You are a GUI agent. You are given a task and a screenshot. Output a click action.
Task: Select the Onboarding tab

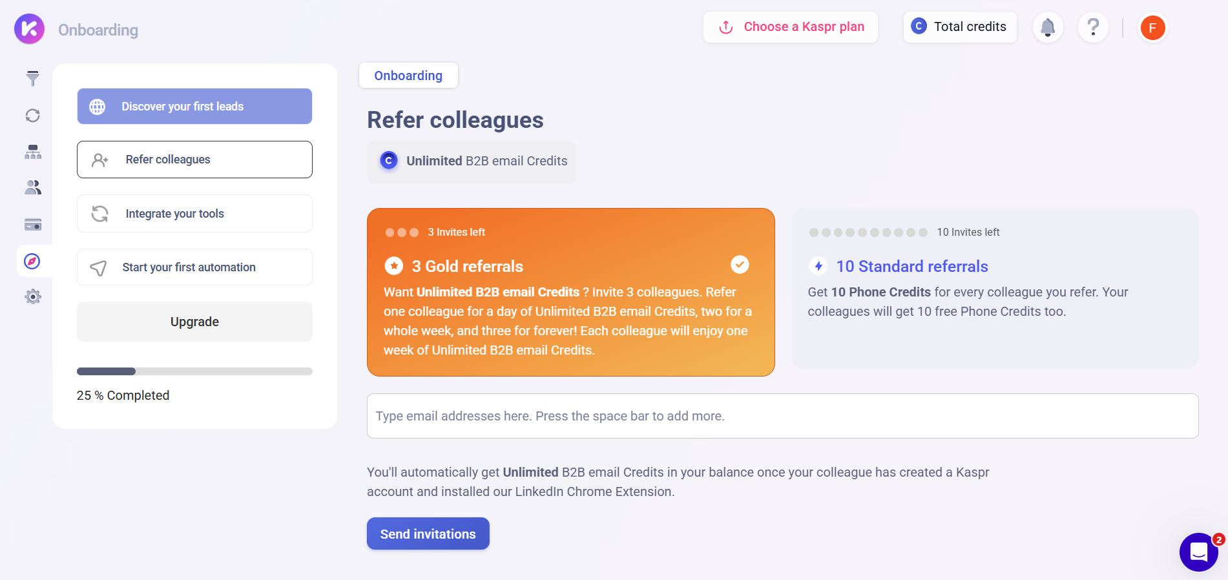(x=408, y=76)
